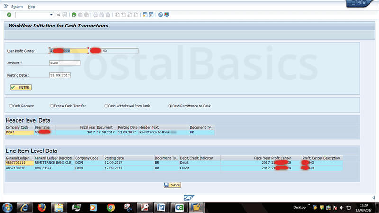Choose the Excess Cash Transfer option
This screenshot has width=379, height=213.
(x=52, y=106)
